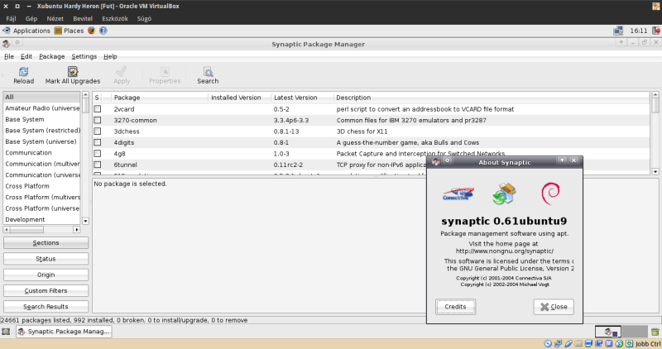Select the All category in sidebar
The image size is (662, 349).
pos(41,97)
